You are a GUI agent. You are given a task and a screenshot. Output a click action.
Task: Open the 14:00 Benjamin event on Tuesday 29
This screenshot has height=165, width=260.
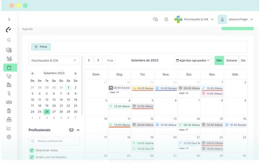pyautogui.click(x=143, y=88)
